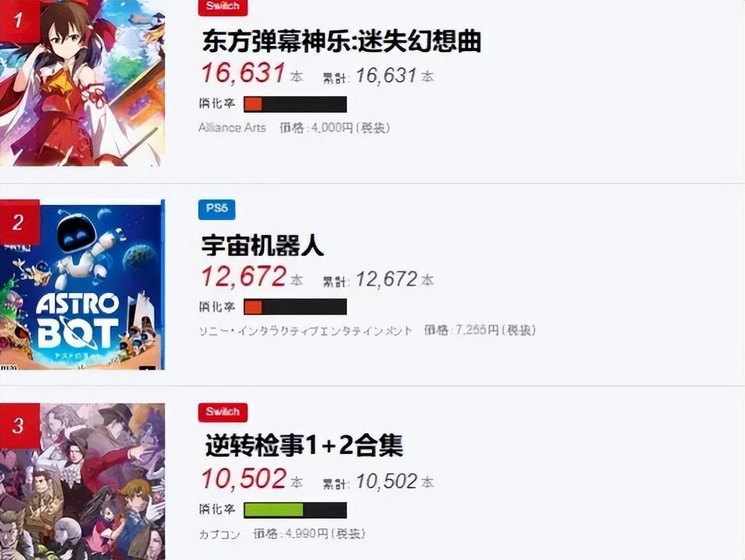Open the title 逆转检事1+2合集
Viewport: 745px width, 560px height.
(x=304, y=446)
